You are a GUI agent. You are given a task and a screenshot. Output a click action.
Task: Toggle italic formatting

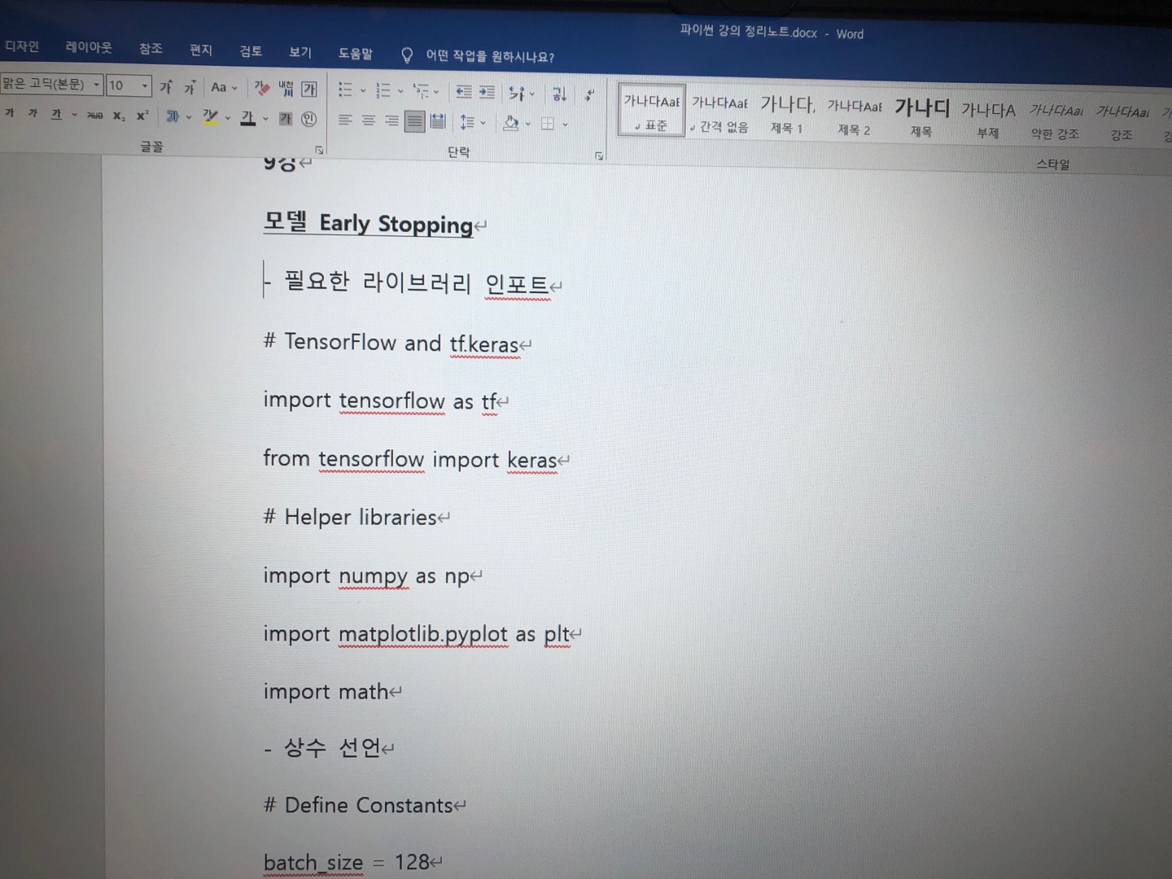coord(33,113)
